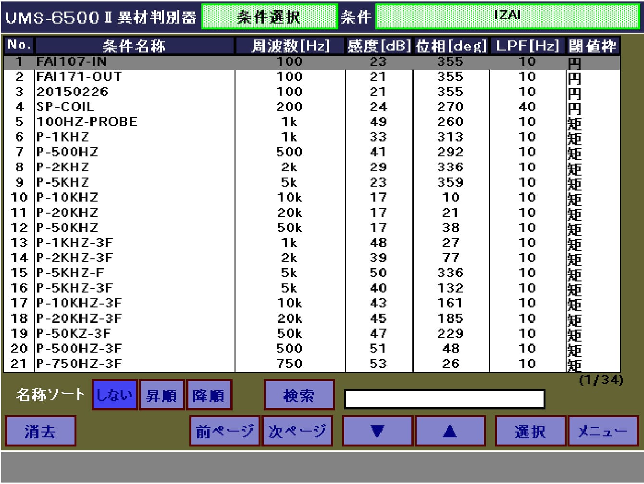Click frequency 750 in P-750HZ-3F row
This screenshot has height=484, width=644.
point(289,364)
